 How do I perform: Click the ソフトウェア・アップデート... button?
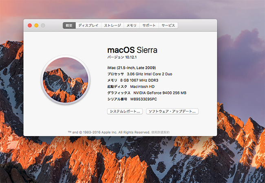(172, 111)
